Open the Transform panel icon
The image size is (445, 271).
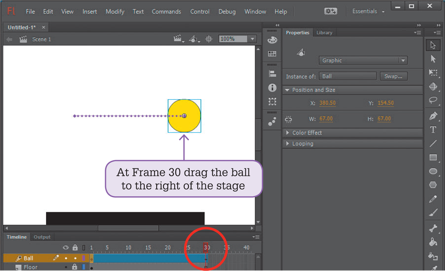(x=272, y=101)
